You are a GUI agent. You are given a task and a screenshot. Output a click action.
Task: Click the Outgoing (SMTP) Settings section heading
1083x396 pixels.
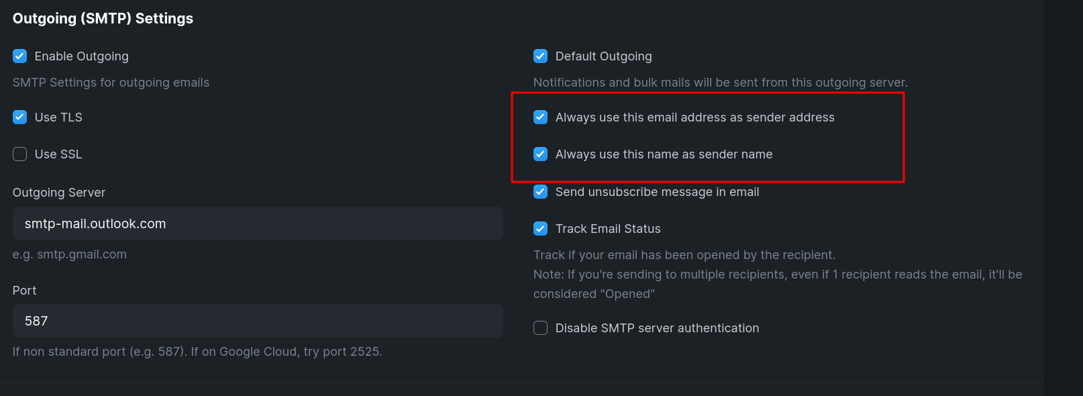coord(103,19)
